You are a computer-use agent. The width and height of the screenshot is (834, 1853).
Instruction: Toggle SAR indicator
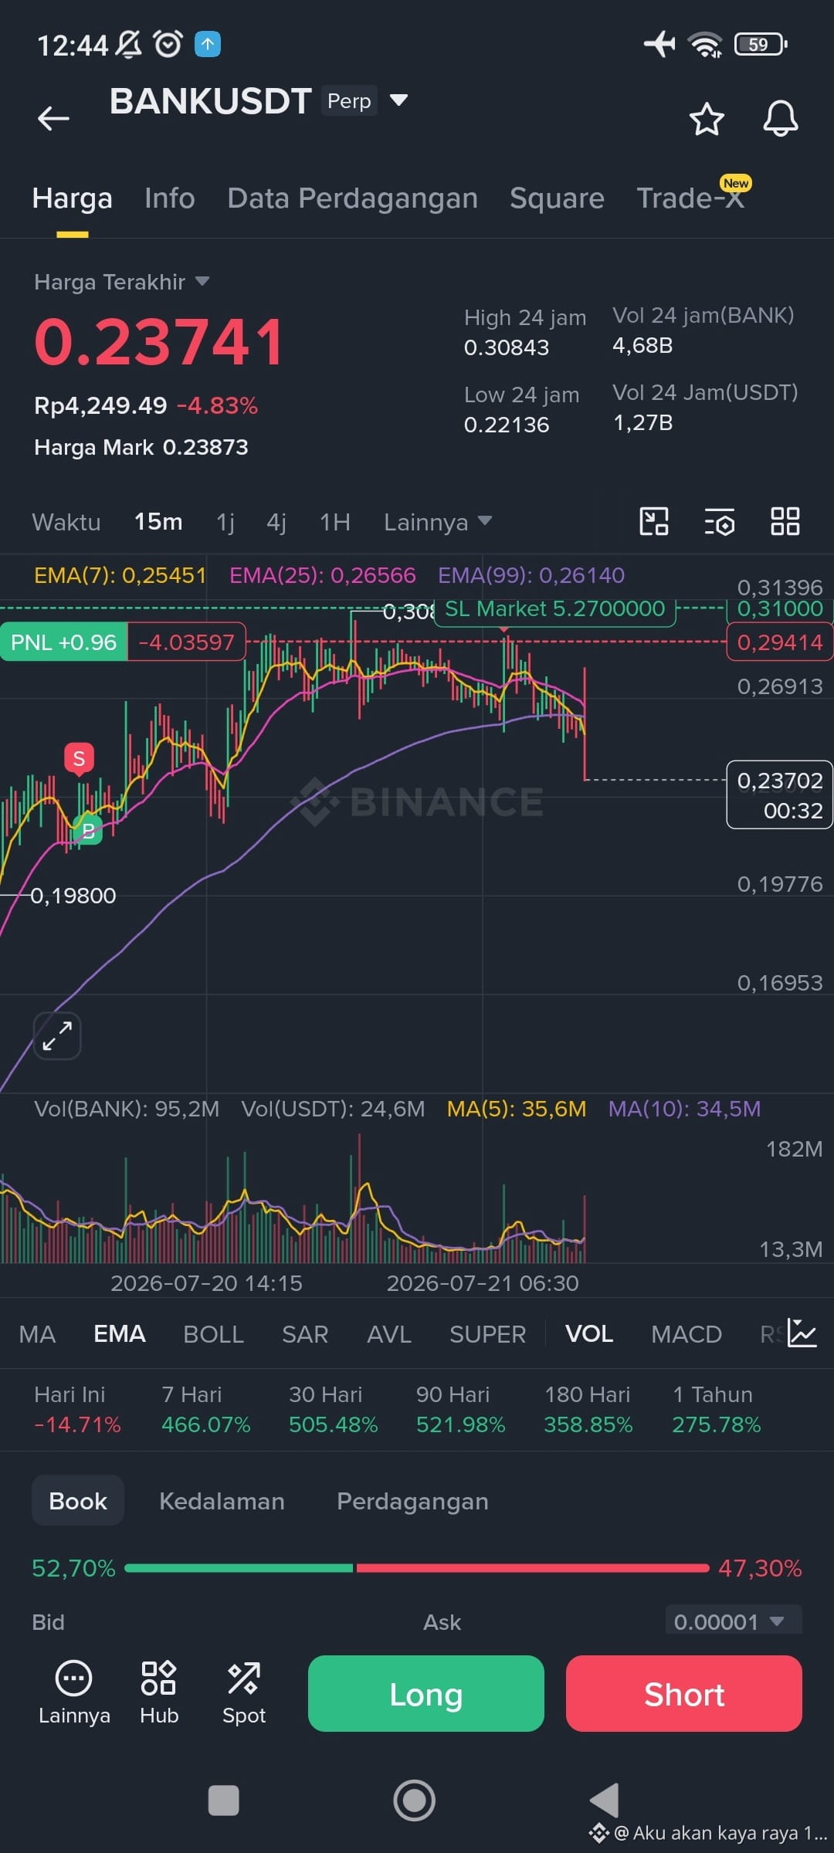pos(305,1334)
